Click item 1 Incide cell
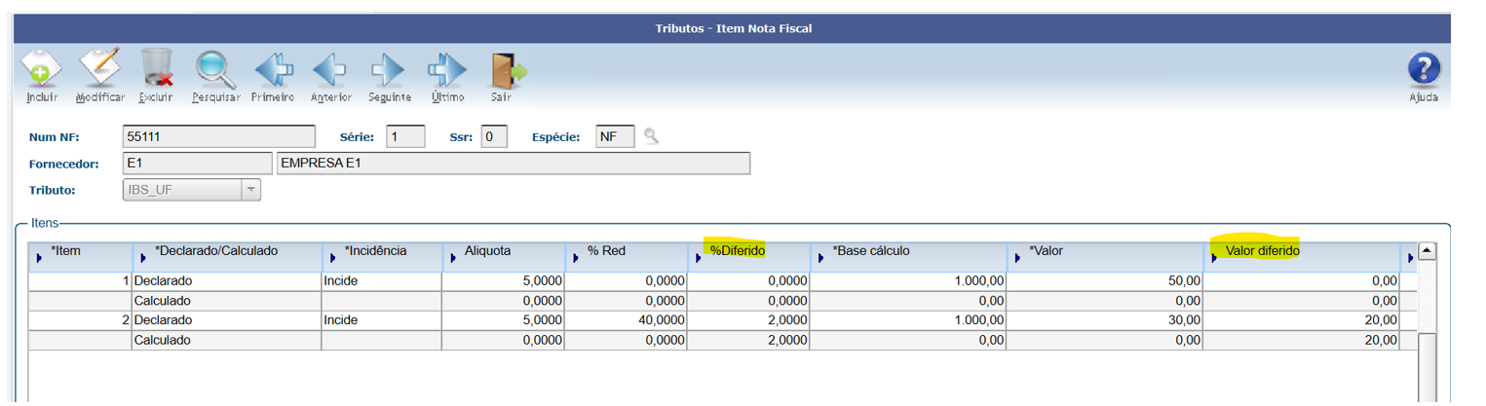The height and width of the screenshot is (406, 1486). (382, 280)
